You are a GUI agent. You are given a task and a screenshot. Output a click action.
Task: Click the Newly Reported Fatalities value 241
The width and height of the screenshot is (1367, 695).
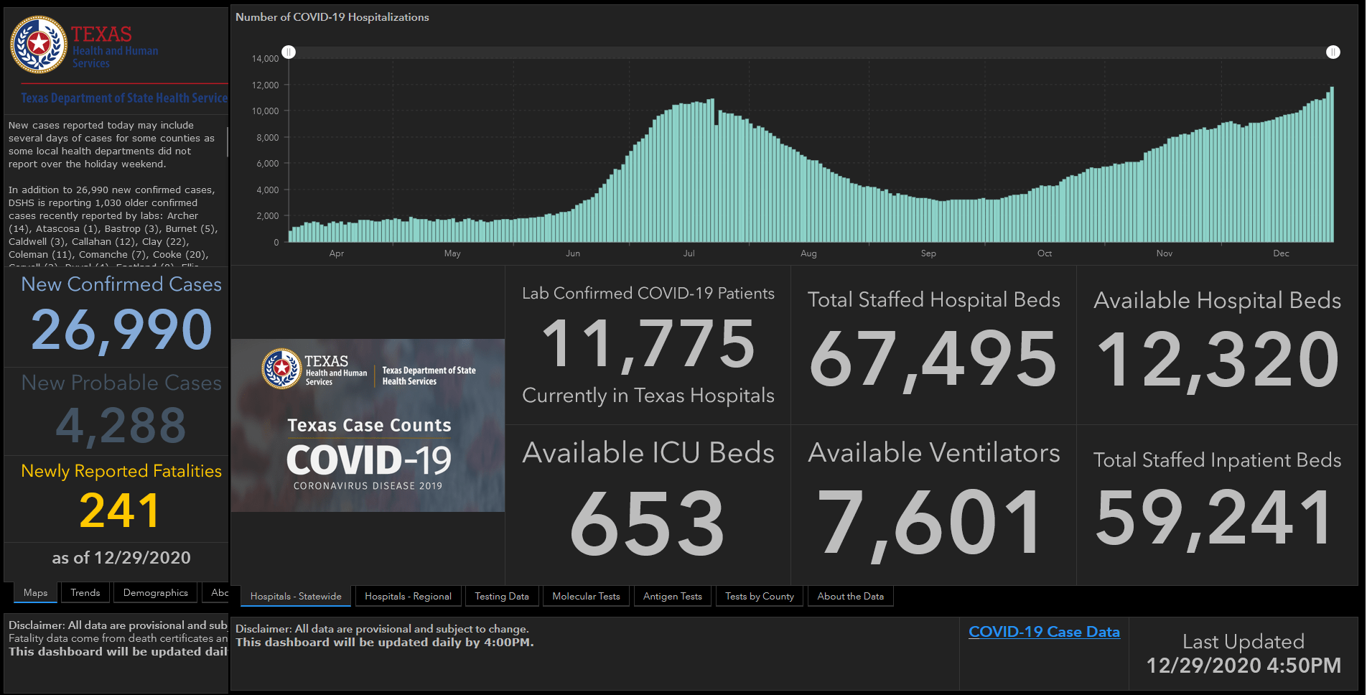pos(120,510)
